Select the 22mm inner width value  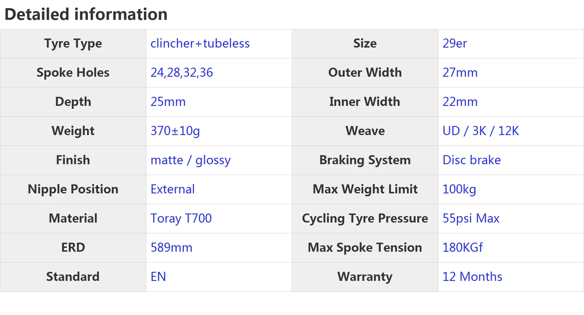(x=460, y=102)
